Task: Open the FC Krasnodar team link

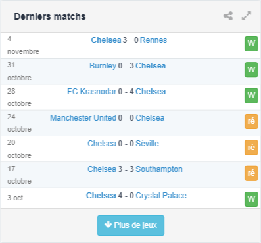Action: 91,92
